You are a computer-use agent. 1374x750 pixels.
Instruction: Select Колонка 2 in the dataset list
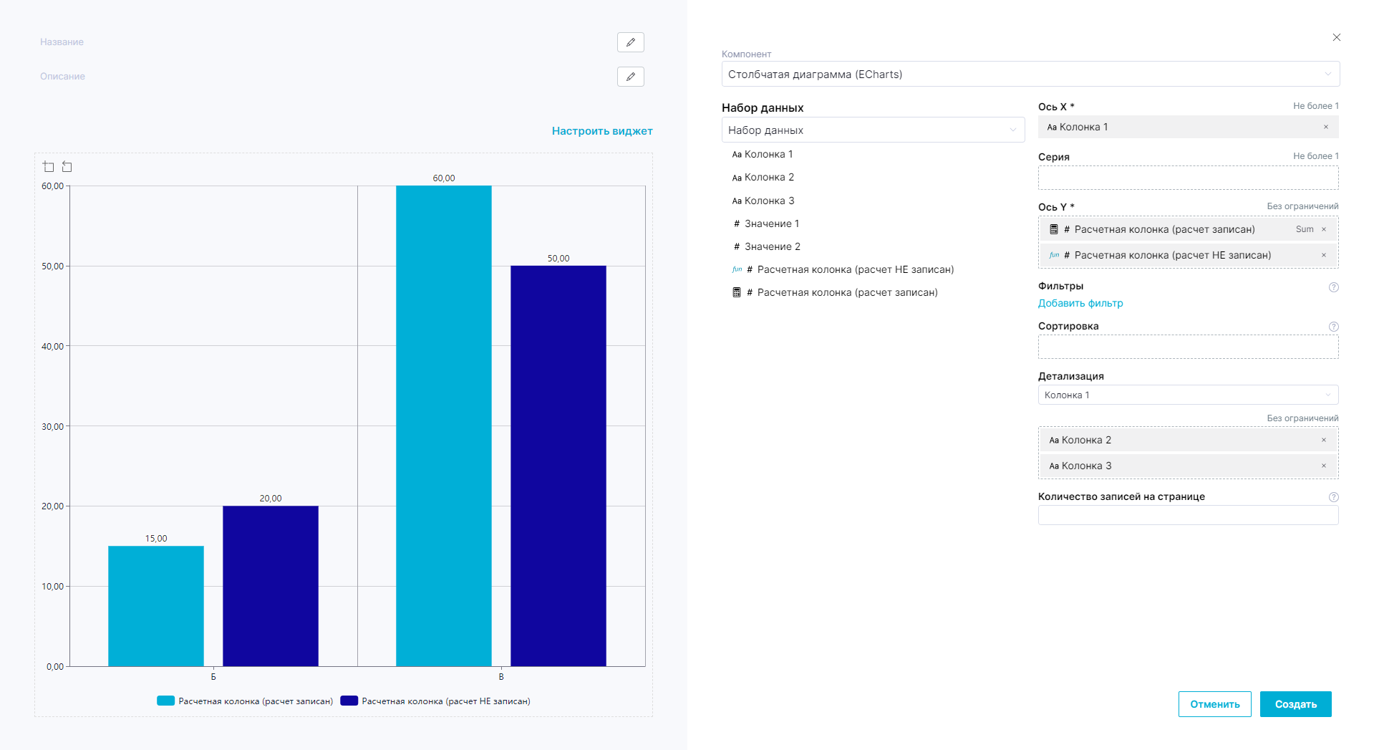pos(768,178)
